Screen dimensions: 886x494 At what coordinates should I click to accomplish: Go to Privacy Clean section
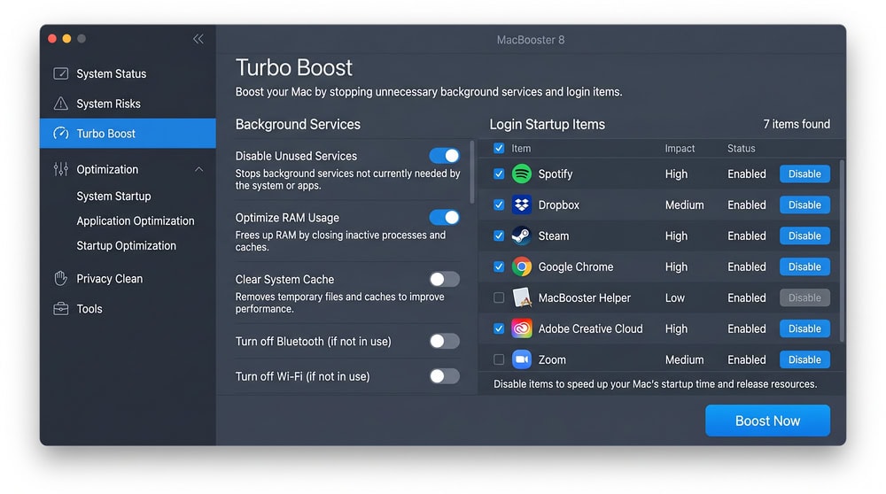[x=128, y=278]
